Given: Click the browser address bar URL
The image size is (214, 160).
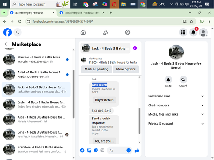Looking at the screenshot, I should [x=63, y=21].
